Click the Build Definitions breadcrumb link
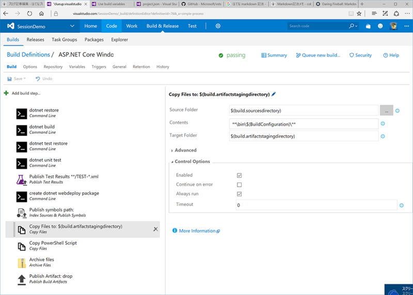Viewport: 413px width, 295px height. pos(28,55)
